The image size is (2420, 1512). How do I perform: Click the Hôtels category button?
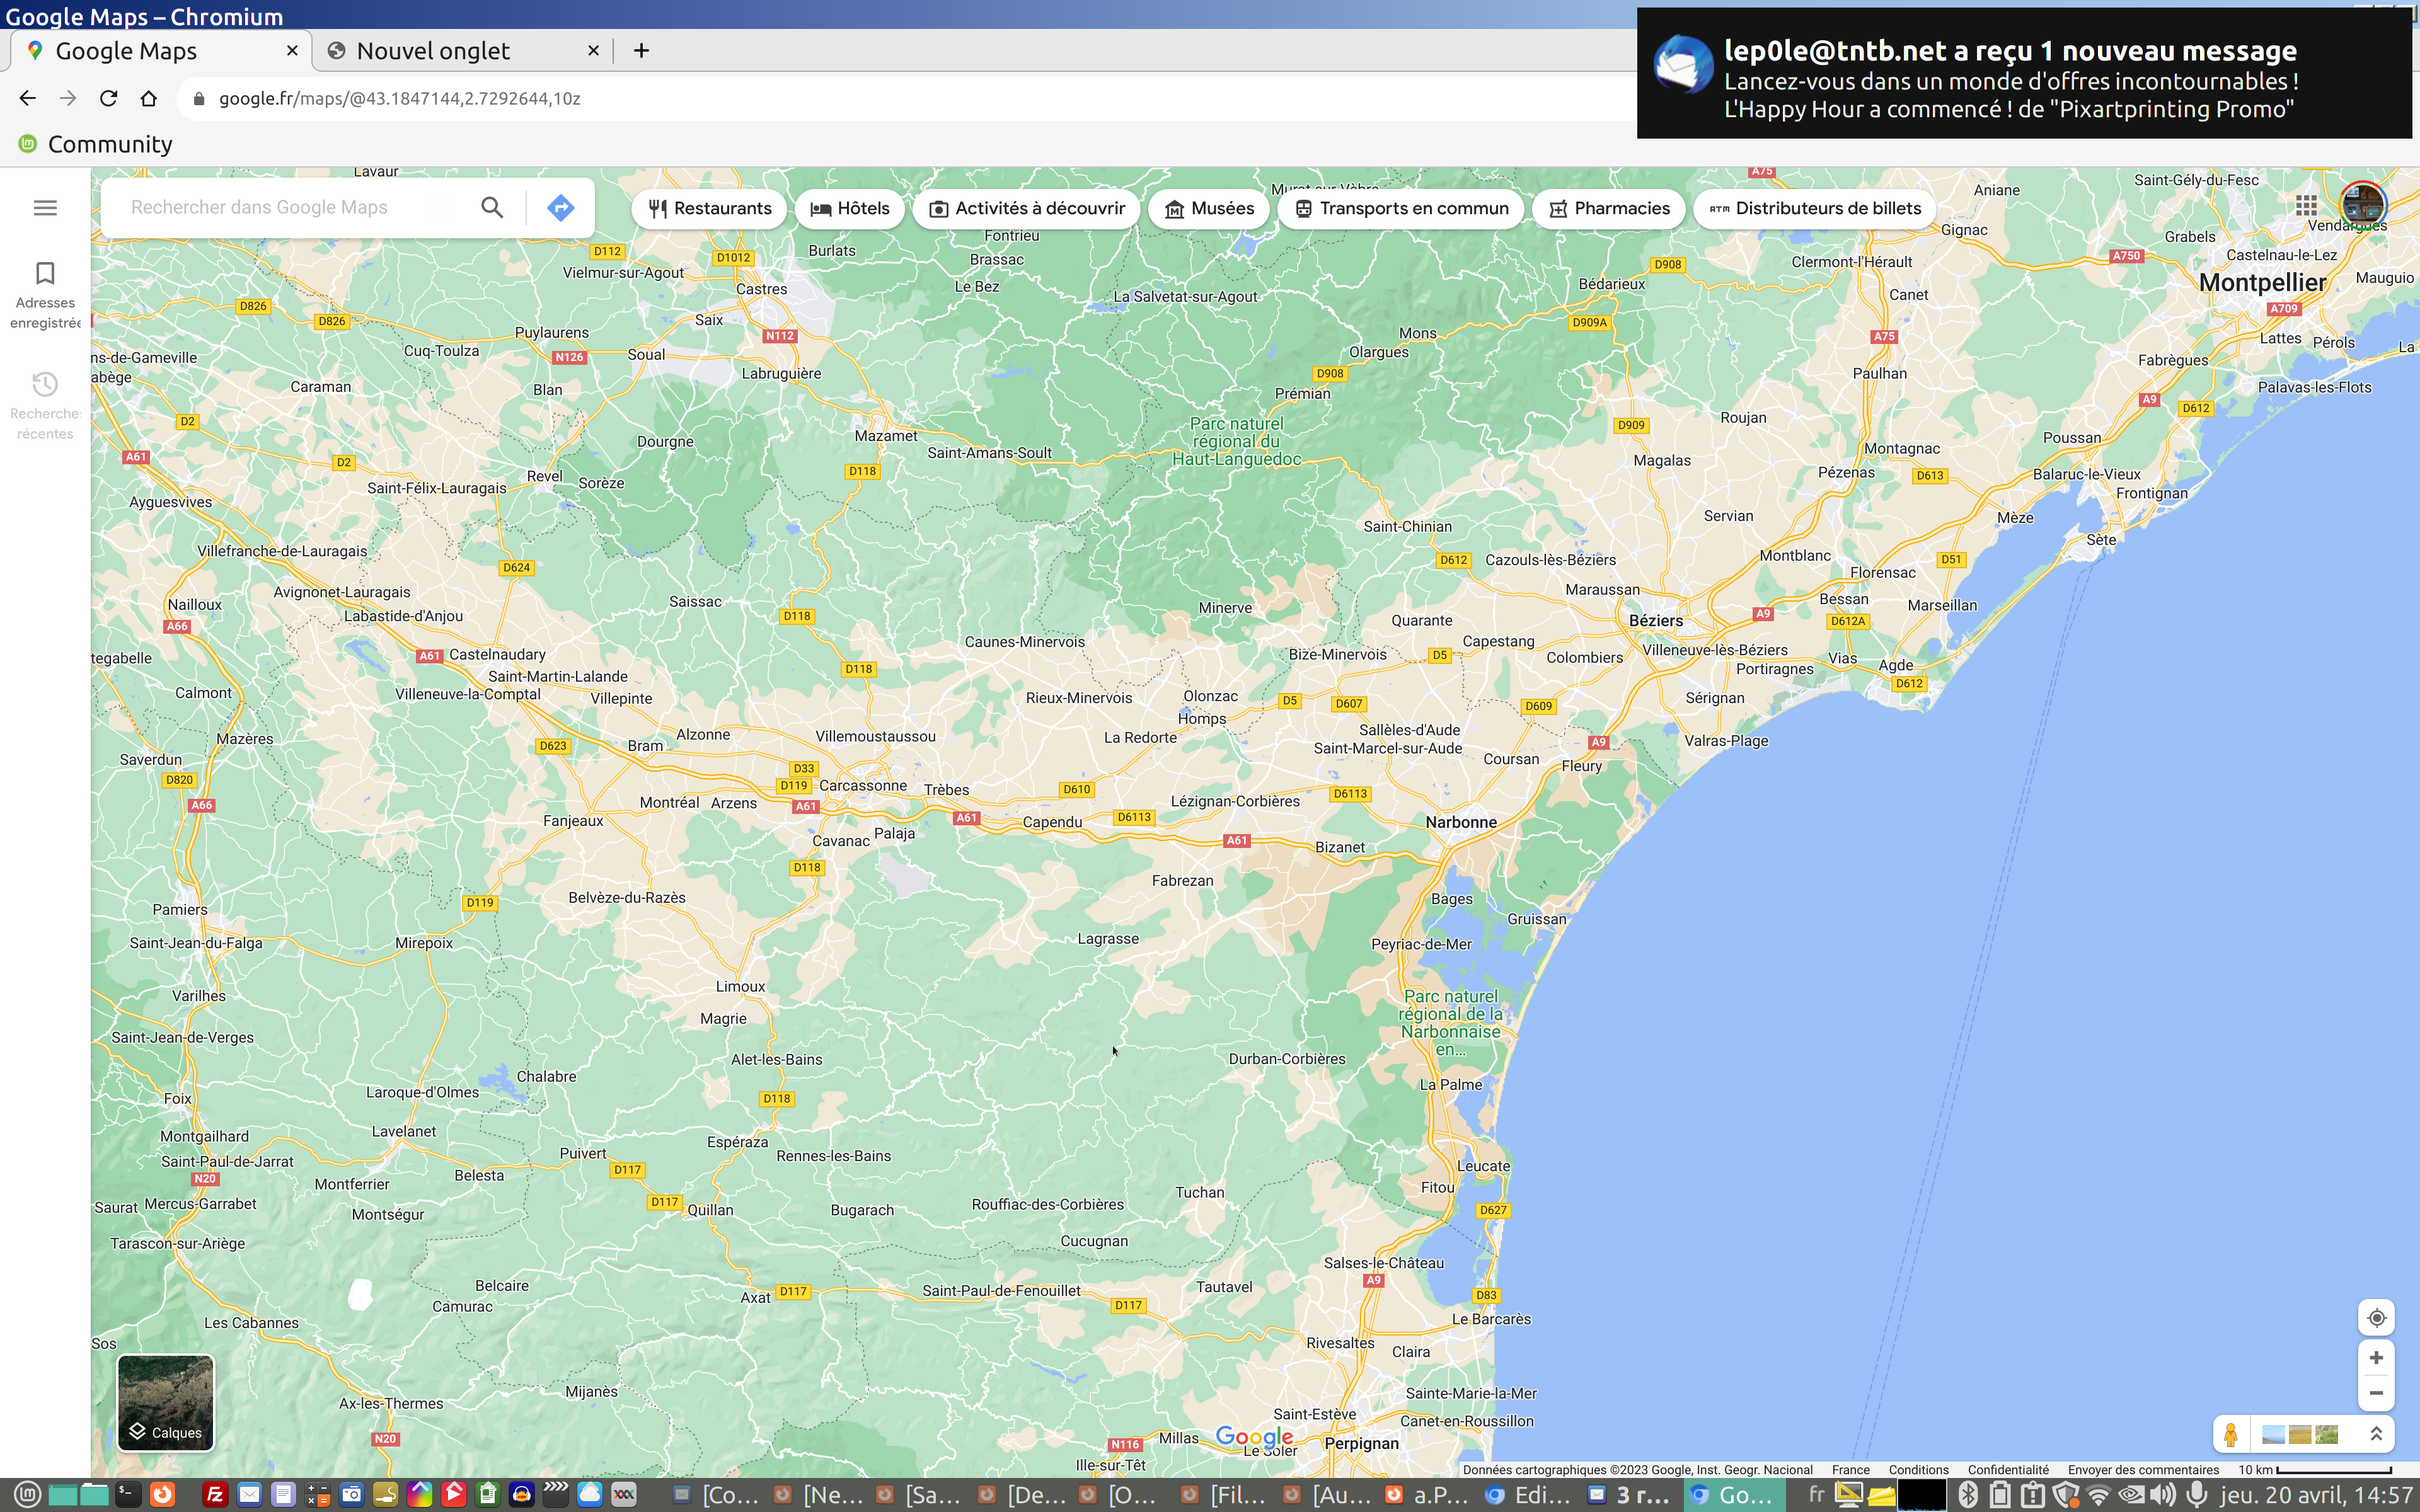[849, 209]
